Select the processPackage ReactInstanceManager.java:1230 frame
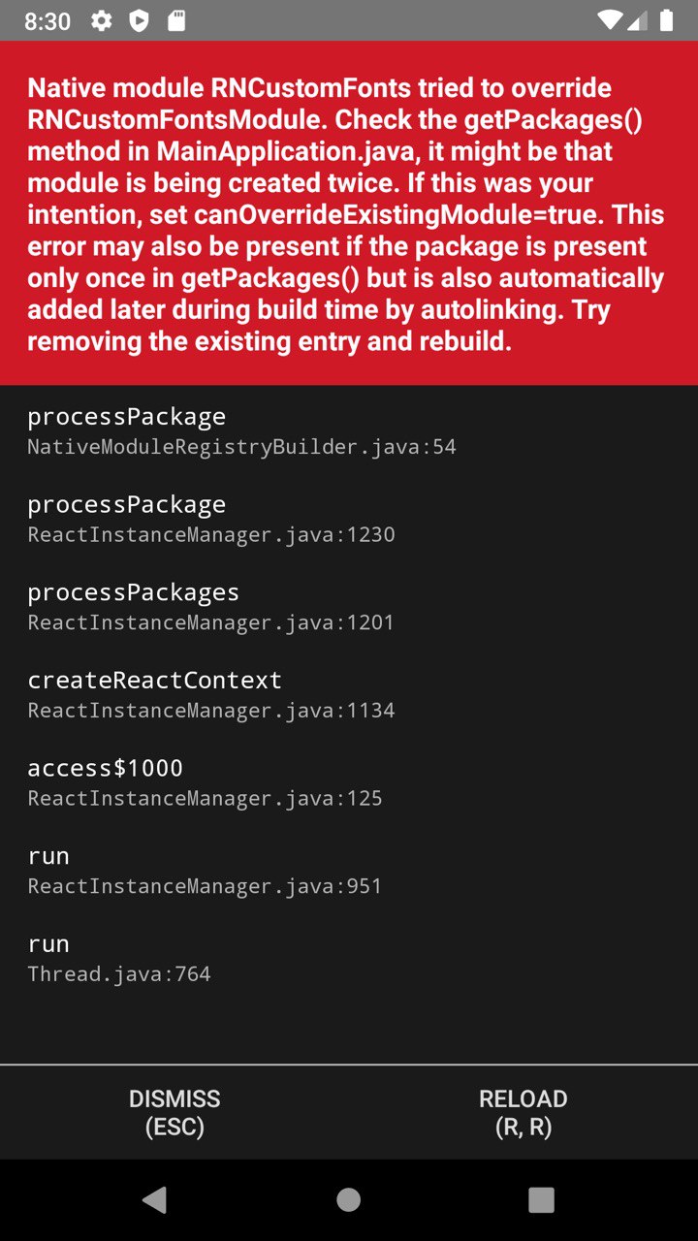The width and height of the screenshot is (698, 1241). pos(349,519)
